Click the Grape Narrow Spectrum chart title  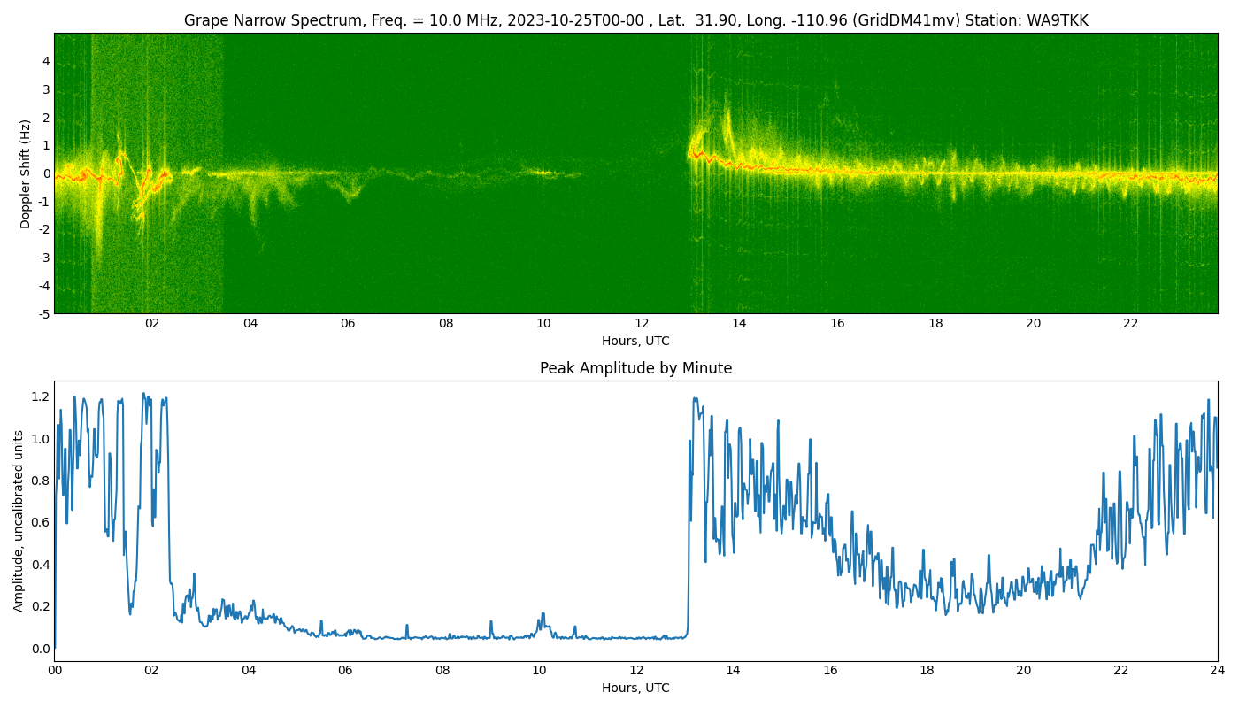click(635, 20)
